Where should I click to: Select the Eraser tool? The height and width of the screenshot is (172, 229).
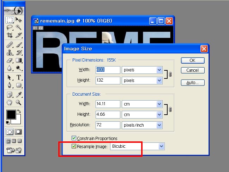pyautogui.click(x=10, y=60)
